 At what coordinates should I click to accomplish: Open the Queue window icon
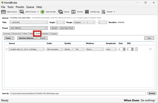[x=61, y=12]
